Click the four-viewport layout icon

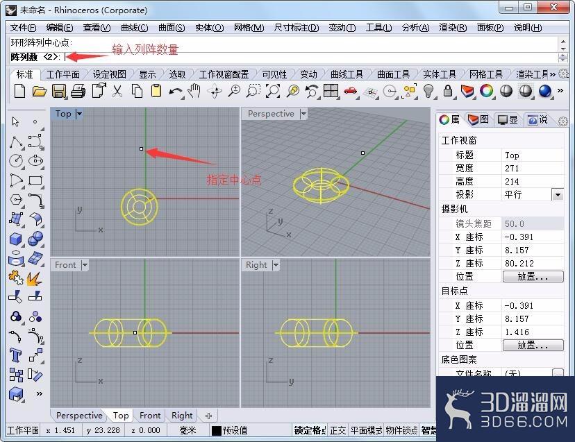[331, 90]
